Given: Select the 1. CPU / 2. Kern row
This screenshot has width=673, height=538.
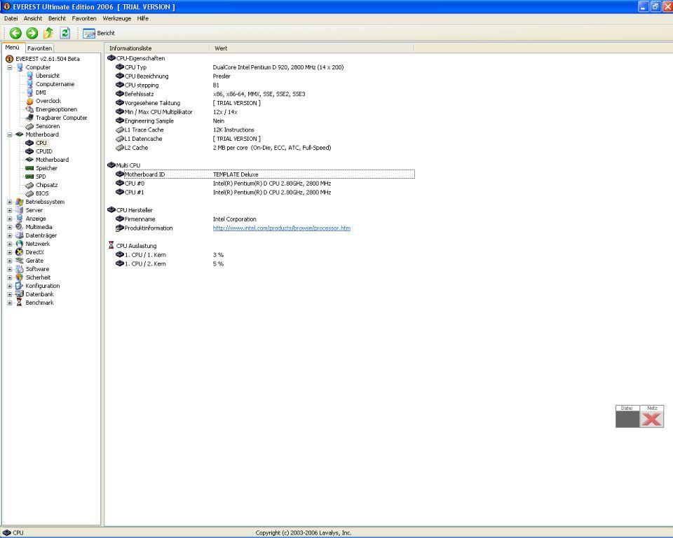Looking at the screenshot, I should tap(261, 264).
